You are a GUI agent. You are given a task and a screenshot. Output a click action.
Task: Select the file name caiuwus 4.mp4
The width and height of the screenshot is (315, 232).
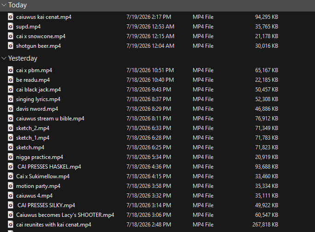pos(34,196)
